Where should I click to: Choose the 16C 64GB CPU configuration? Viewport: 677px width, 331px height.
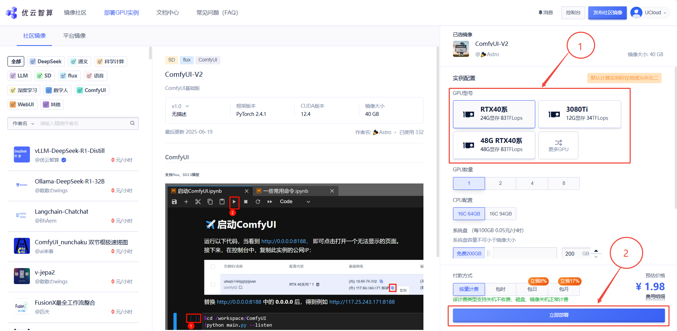pos(469,214)
